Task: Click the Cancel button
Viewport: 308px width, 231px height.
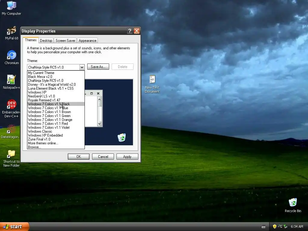Action: [103, 156]
